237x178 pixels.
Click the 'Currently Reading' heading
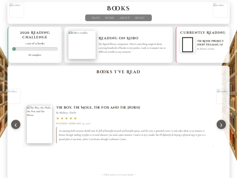203,33
